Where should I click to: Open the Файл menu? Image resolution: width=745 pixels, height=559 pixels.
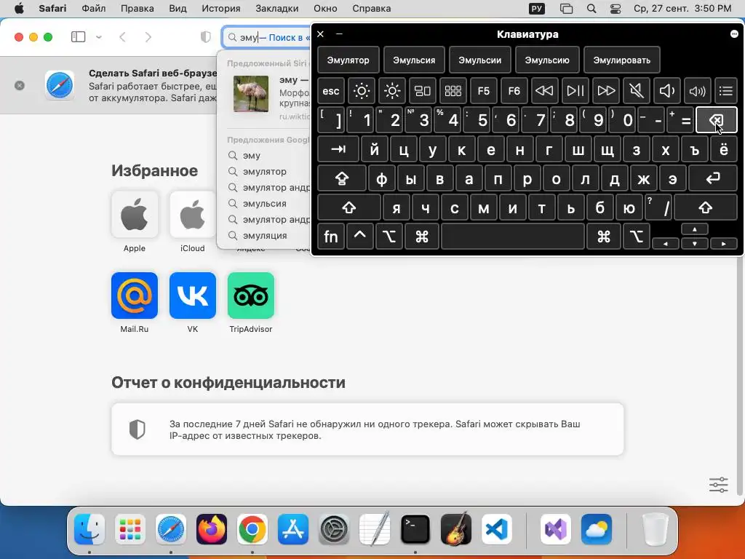click(x=94, y=9)
